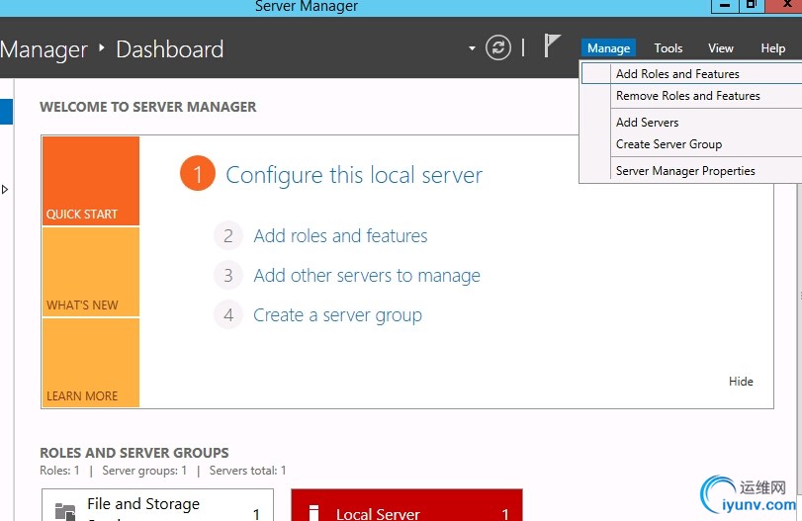The width and height of the screenshot is (802, 521).
Task: Select the highlighted blue item in left navigation
Action: pyautogui.click(x=6, y=112)
